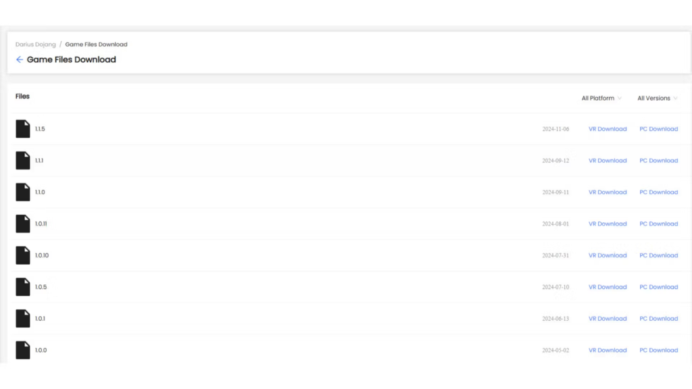
Task: Click the file icon for version 1.0.1
Action: [23, 319]
